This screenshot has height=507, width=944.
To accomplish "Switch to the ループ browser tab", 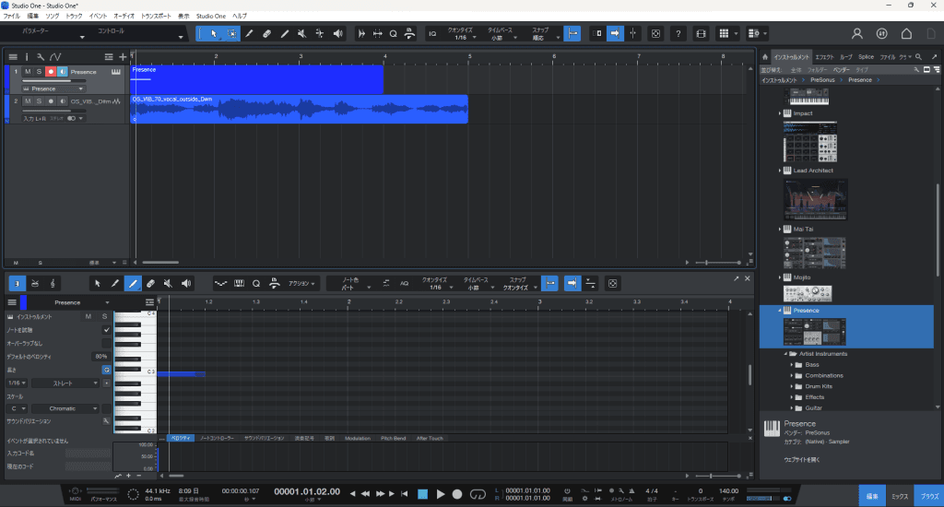I will 846,57.
